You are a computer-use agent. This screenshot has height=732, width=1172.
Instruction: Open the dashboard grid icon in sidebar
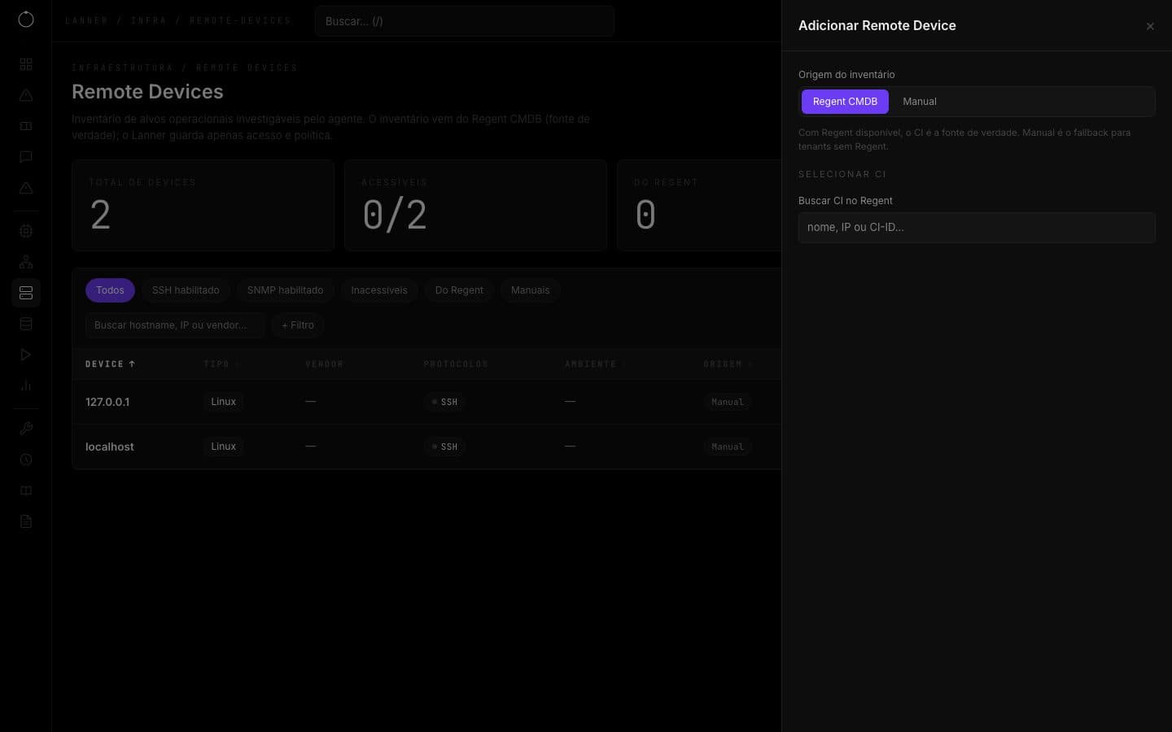pyautogui.click(x=26, y=64)
